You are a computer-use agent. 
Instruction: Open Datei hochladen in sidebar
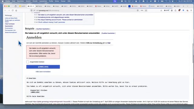(10, 24)
